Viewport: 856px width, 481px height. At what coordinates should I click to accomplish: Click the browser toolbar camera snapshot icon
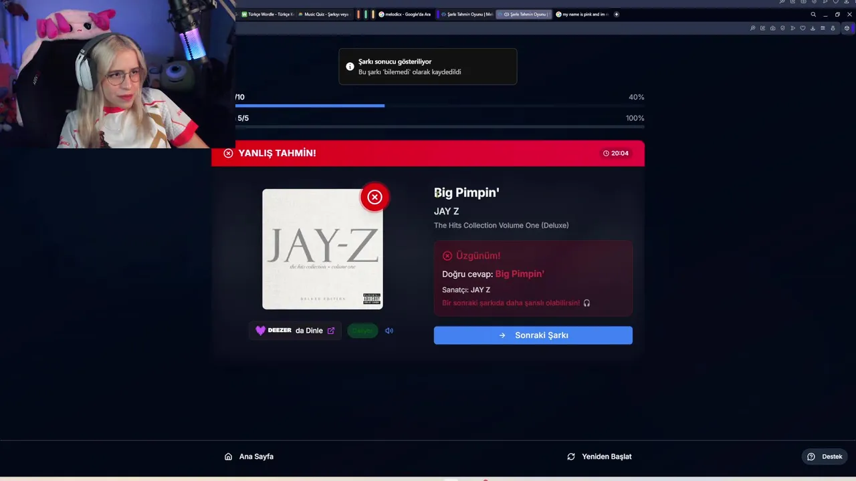[773, 28]
